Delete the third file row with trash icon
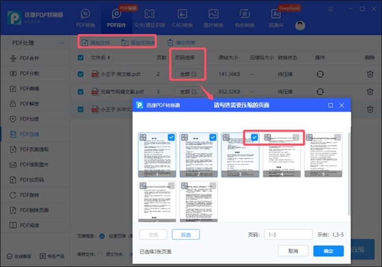Viewport: 382px width, 267px height. click(370, 109)
